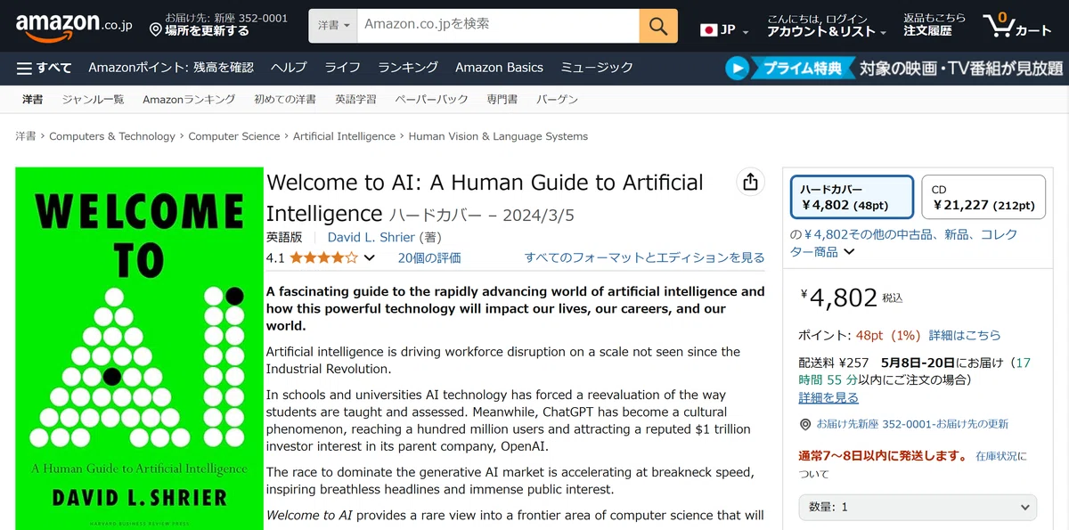Open the 初めての洋書 subnav tab
Screen dimensions: 1069x530
tap(285, 100)
